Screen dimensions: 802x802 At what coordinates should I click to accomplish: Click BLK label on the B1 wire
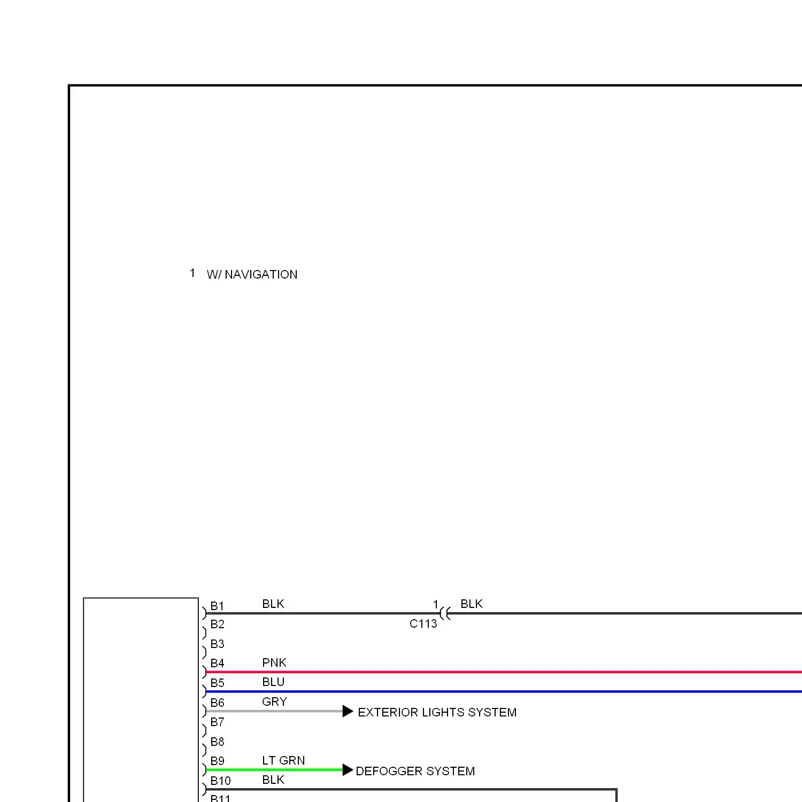[273, 604]
